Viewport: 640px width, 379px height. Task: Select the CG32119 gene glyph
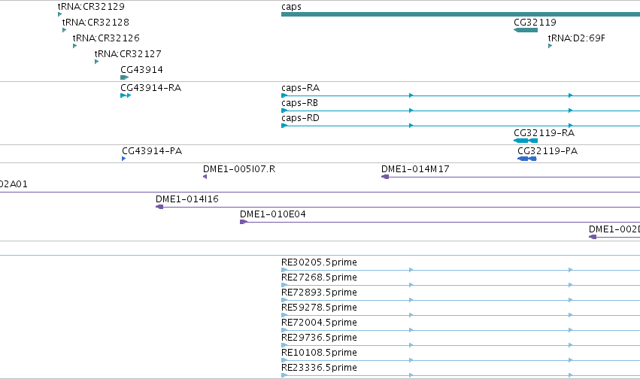(526, 30)
